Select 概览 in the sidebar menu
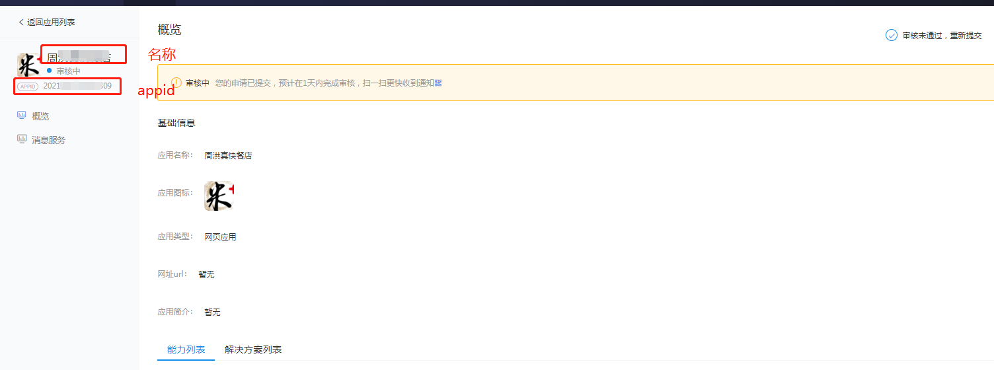Viewport: 994px width, 370px height. point(40,116)
